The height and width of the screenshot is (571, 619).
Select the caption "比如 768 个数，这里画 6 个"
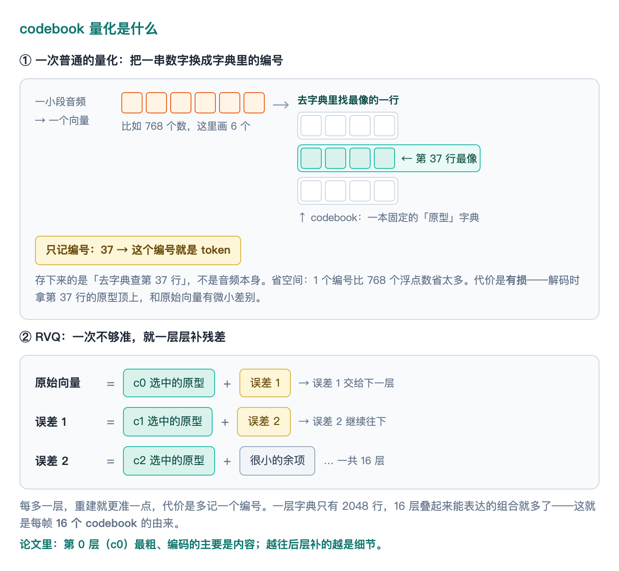(186, 126)
